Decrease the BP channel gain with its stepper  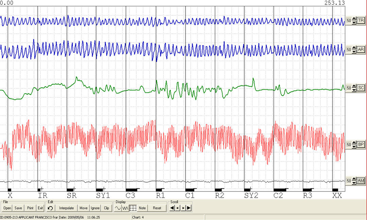click(x=354, y=146)
